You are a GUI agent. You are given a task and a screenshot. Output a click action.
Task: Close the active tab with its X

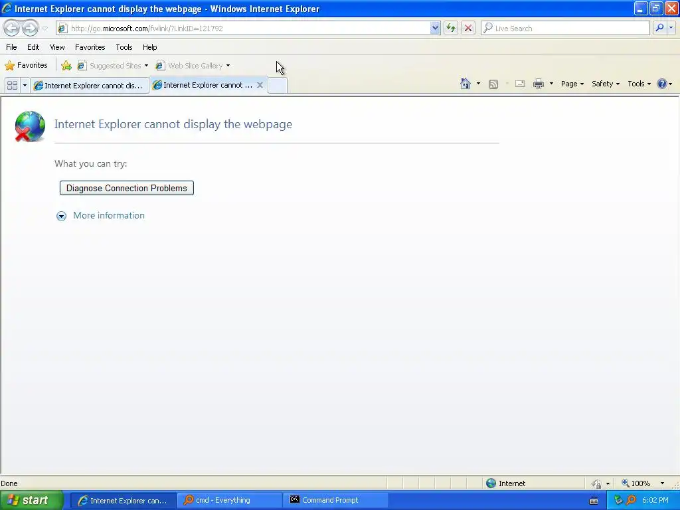coord(260,85)
